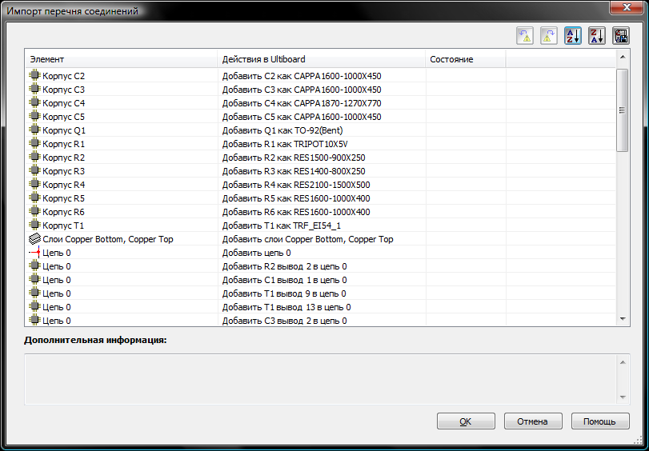
Task: Select the chip icon beside Корпус R5
Action: tap(34, 198)
